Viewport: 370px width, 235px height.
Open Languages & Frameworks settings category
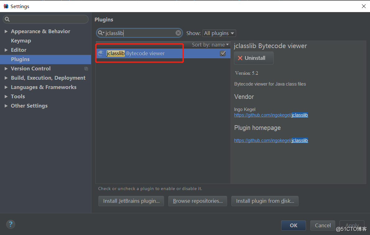[44, 87]
